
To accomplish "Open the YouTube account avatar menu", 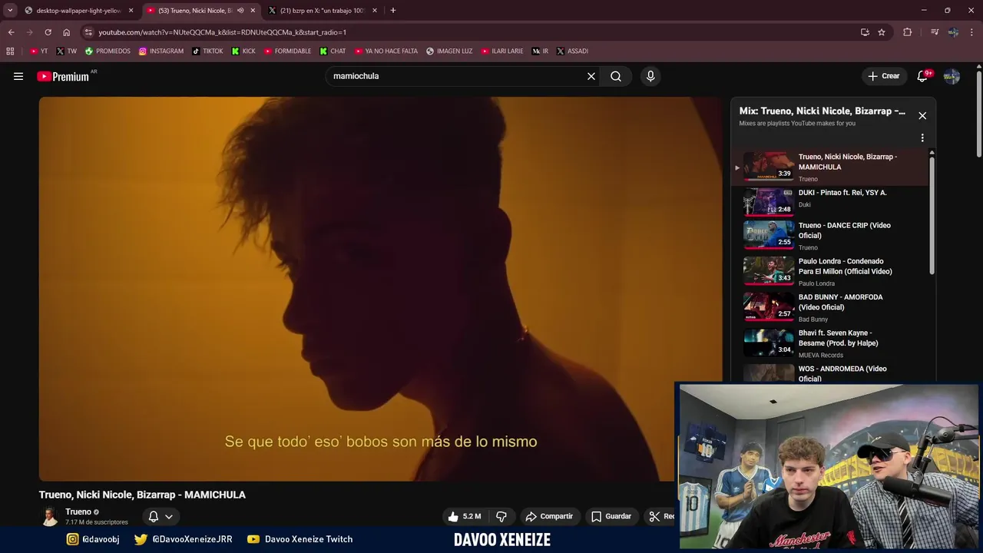I will pyautogui.click(x=952, y=76).
